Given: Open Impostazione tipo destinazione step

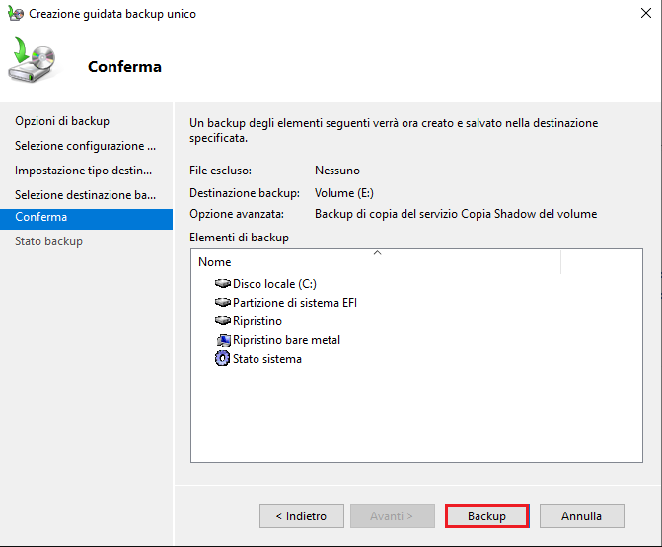Looking at the screenshot, I should 83,171.
